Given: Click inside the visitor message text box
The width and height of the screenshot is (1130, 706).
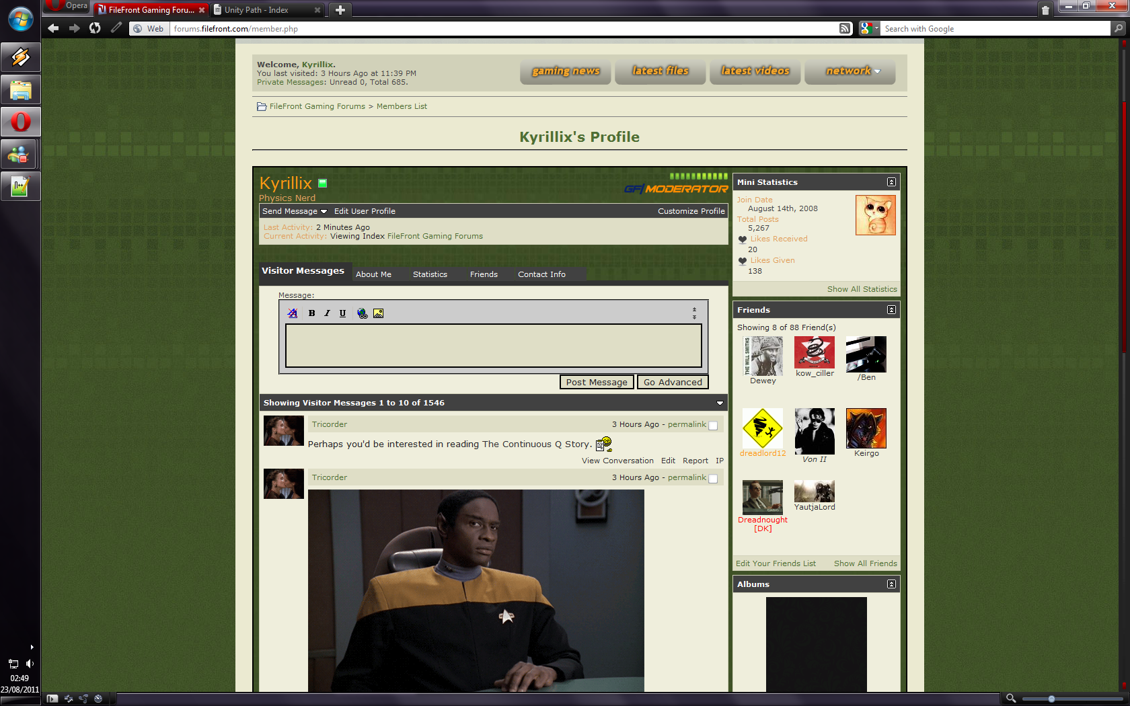Looking at the screenshot, I should pos(493,346).
